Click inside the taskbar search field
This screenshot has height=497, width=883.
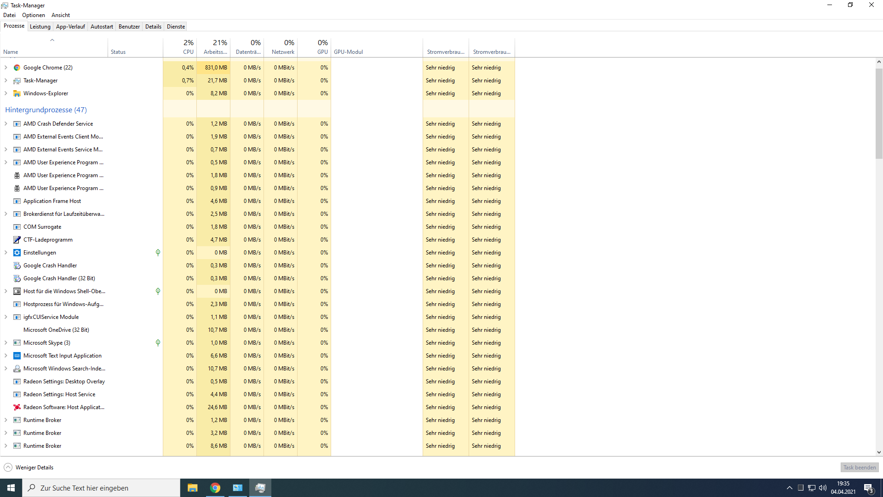click(x=101, y=488)
